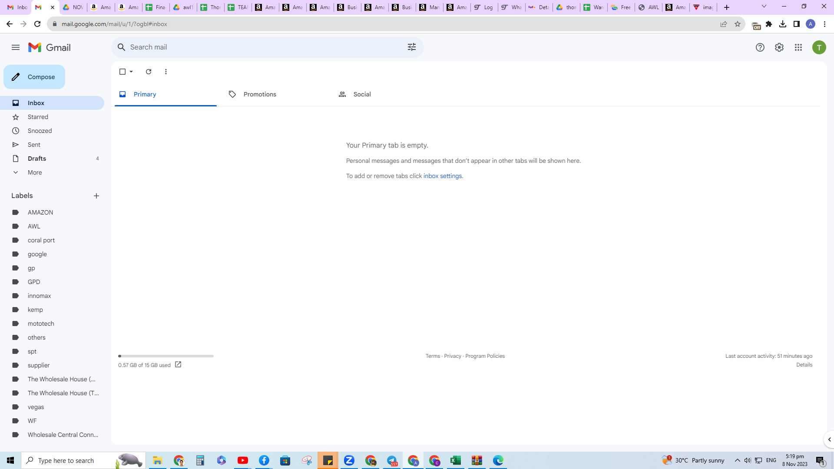Click the storage usage progress bar
Screen dimensions: 834x469
tap(166, 356)
